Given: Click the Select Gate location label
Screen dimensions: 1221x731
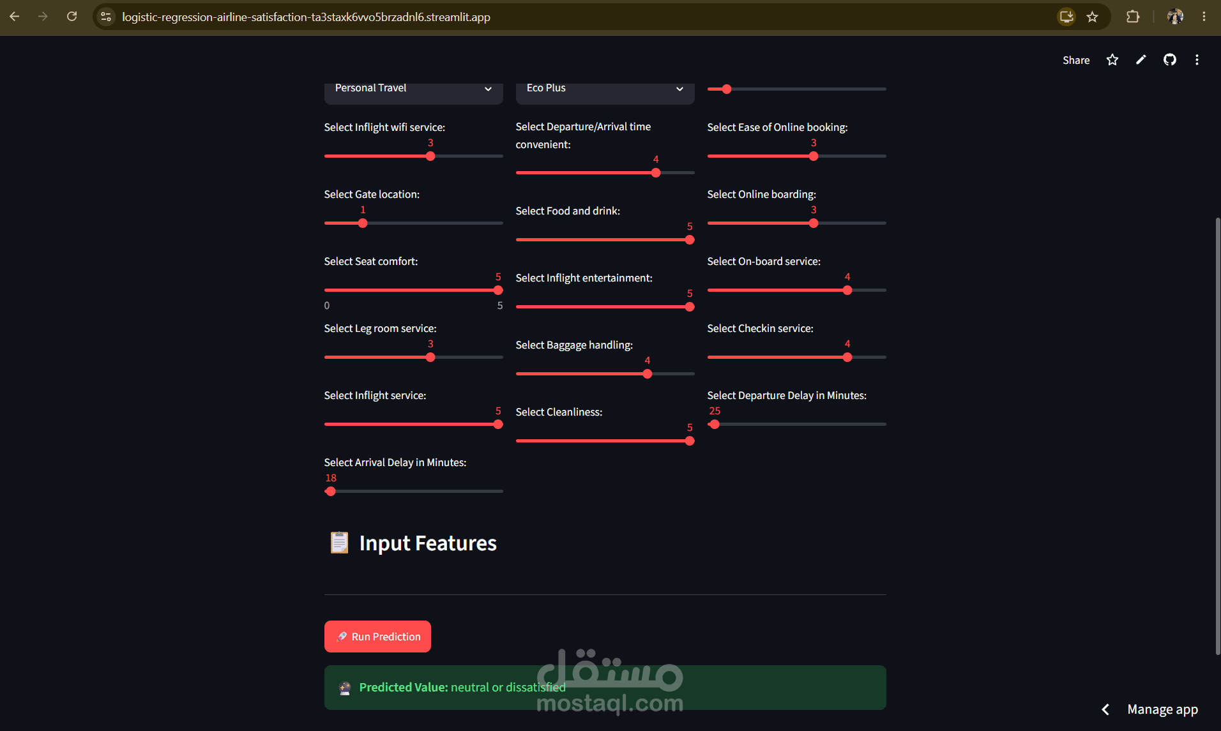Looking at the screenshot, I should point(372,194).
